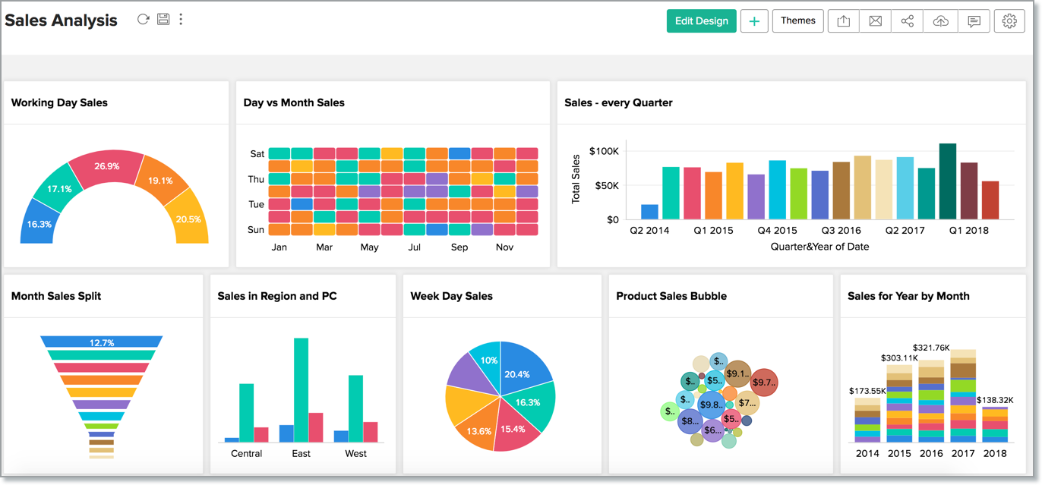Click the 20.5% yellow semi-donut segment
1042x485 pixels.
pyautogui.click(x=188, y=219)
